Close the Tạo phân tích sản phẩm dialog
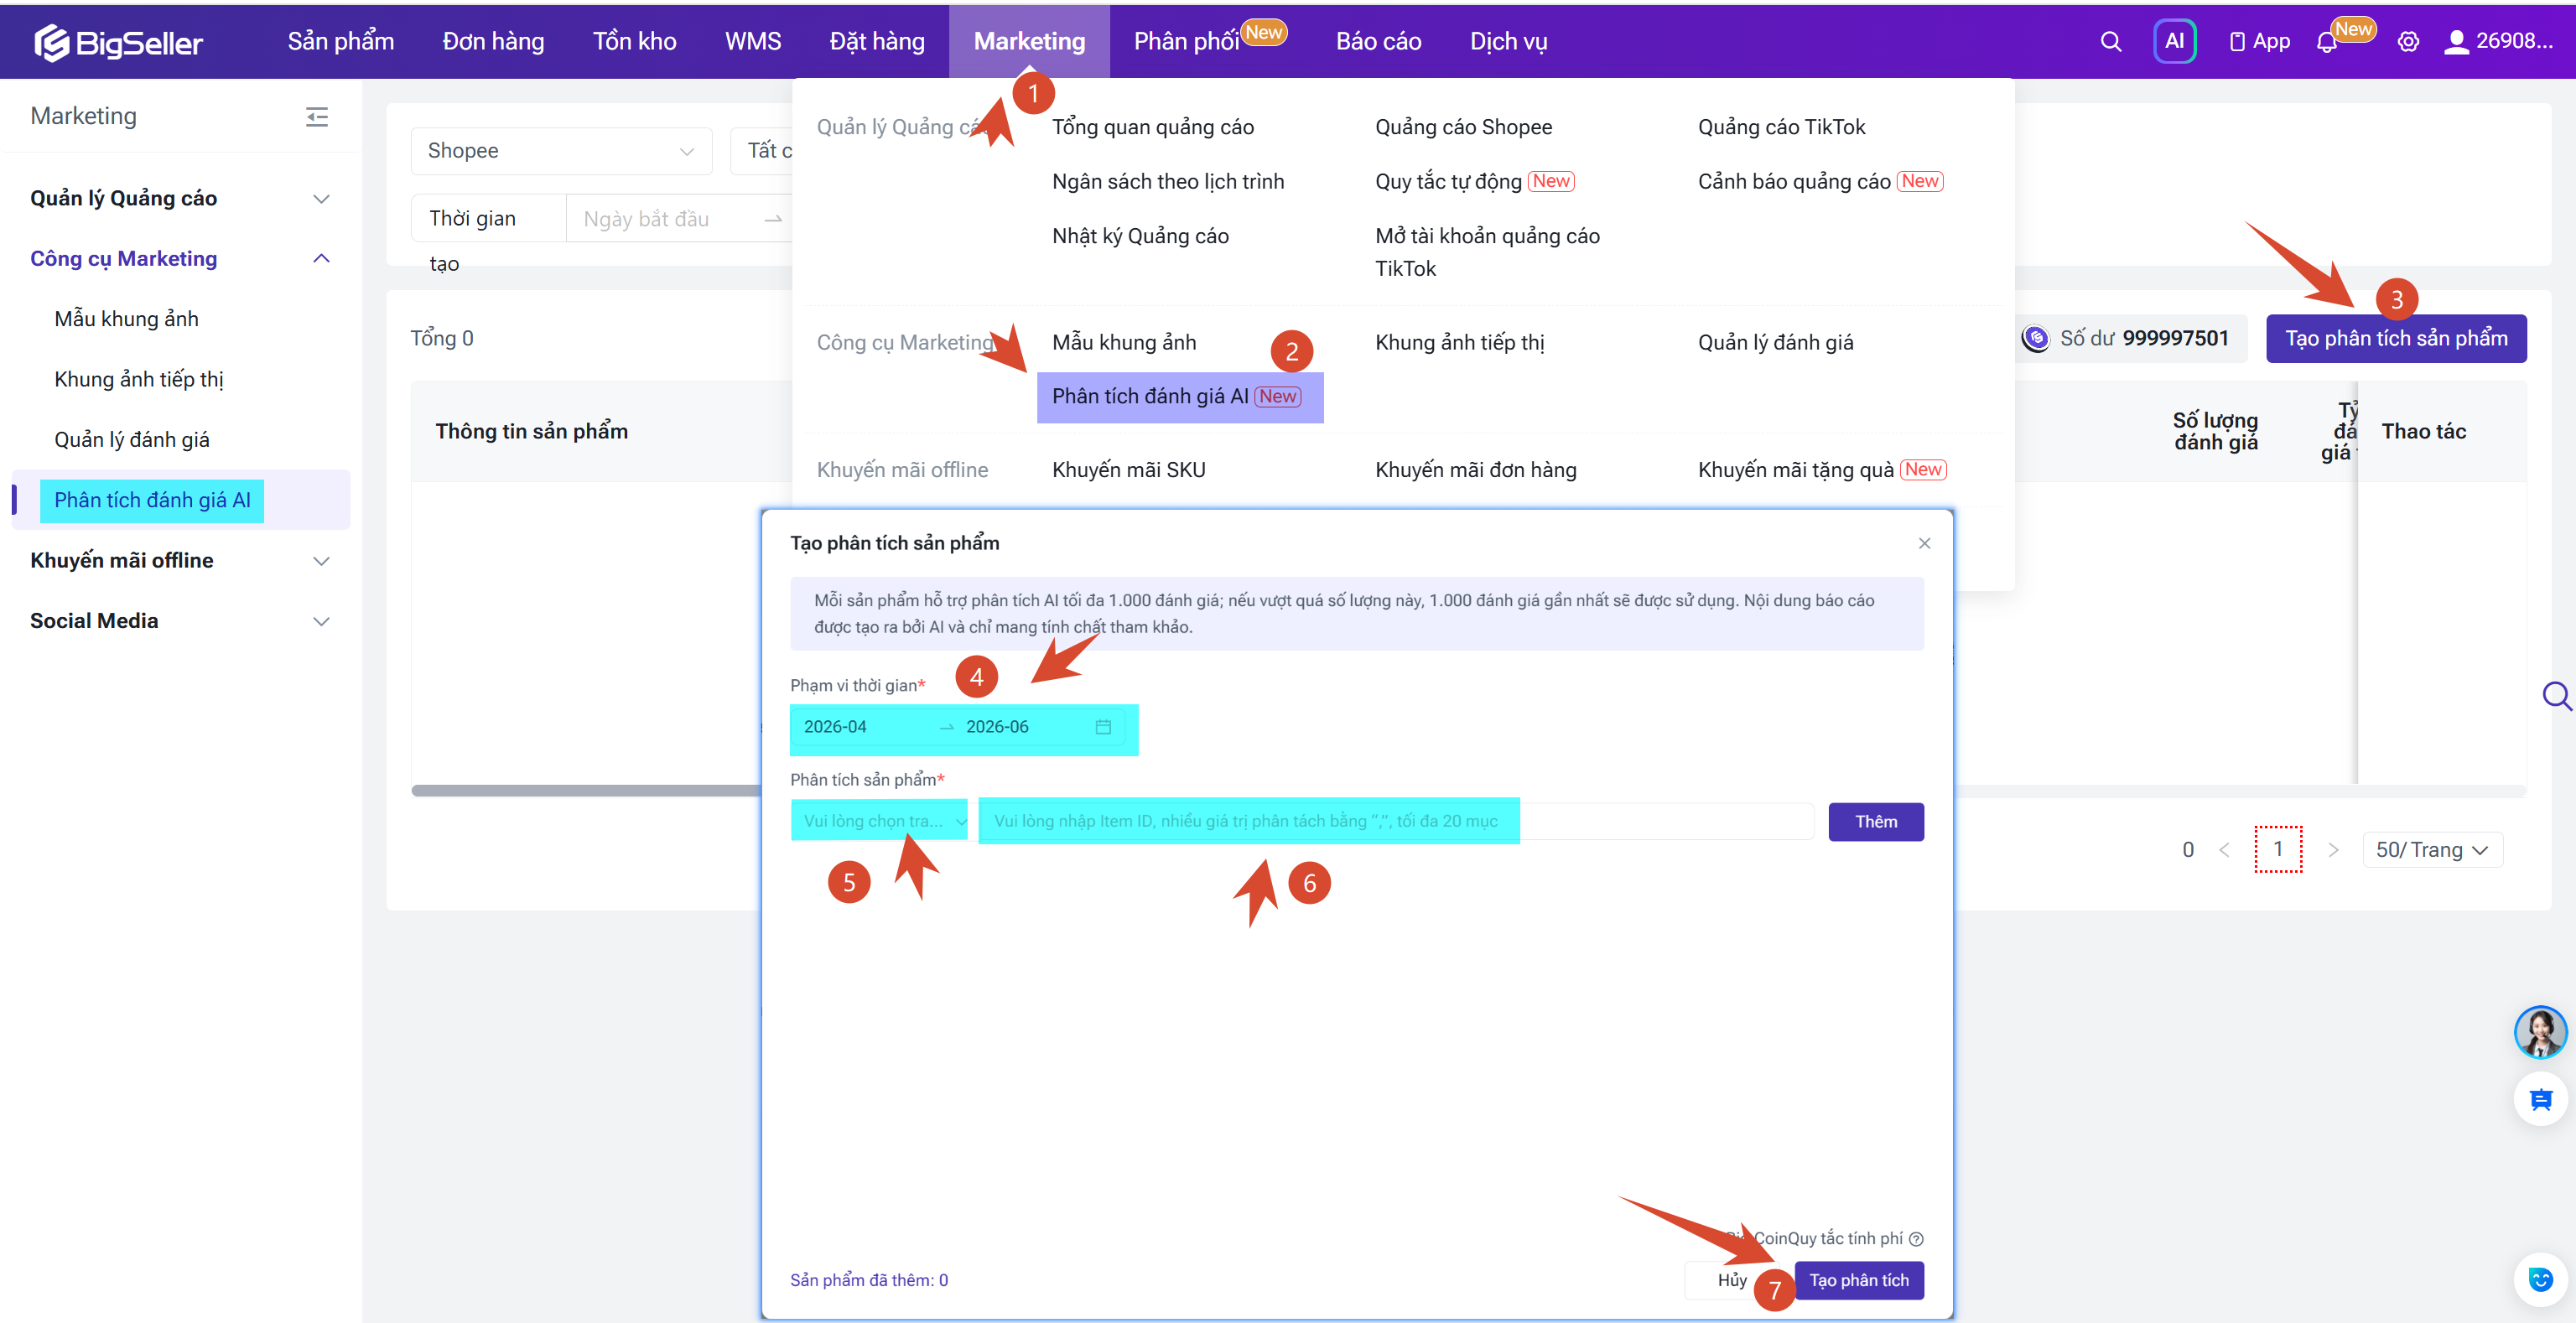The image size is (2576, 1323). pos(1924,543)
